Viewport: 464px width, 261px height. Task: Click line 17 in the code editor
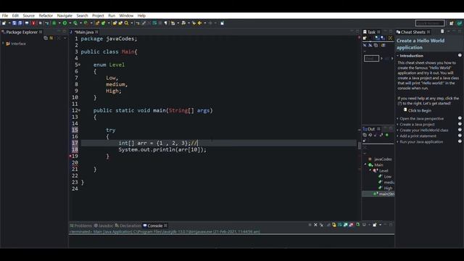point(219,144)
